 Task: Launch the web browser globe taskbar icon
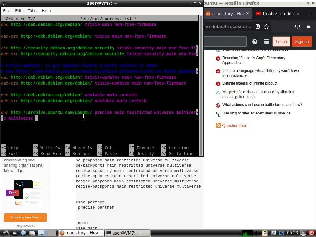(x=23, y=233)
